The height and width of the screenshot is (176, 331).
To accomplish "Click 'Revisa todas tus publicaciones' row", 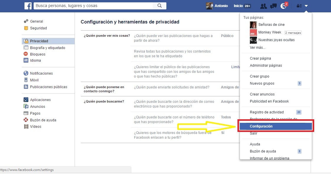I will pos(185,53).
